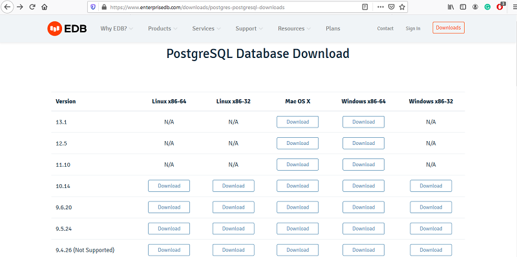The width and height of the screenshot is (517, 257).
Task: Select the Version column header
Action: (x=66, y=101)
